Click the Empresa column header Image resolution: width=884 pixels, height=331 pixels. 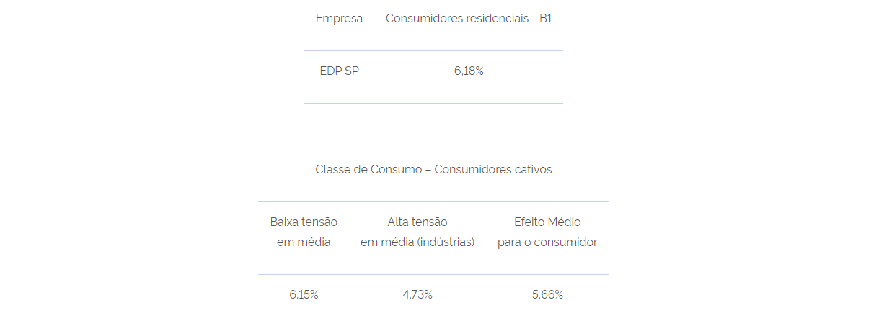click(x=339, y=18)
